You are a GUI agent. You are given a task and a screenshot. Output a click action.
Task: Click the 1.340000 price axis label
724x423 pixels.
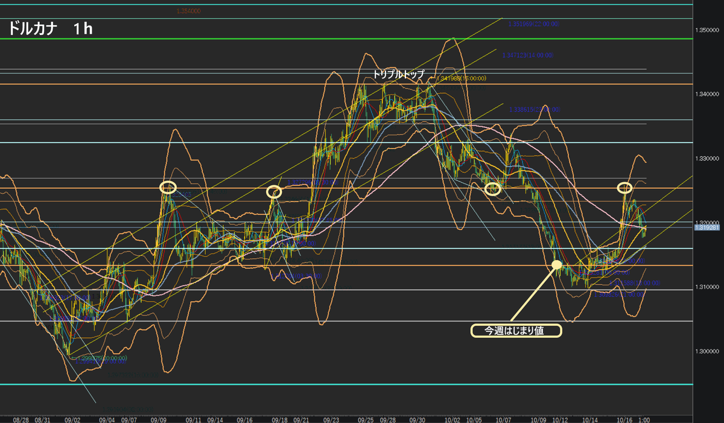(708, 94)
